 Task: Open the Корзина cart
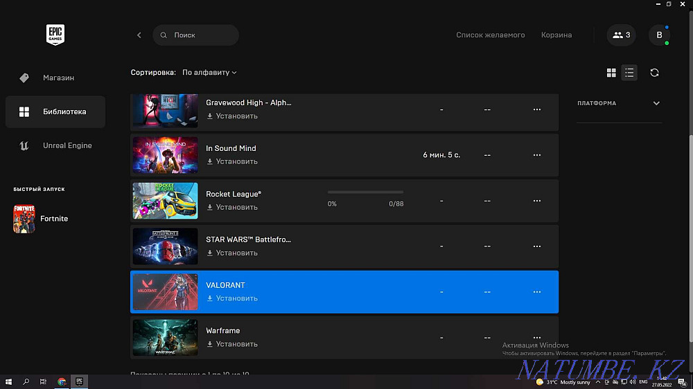[556, 35]
